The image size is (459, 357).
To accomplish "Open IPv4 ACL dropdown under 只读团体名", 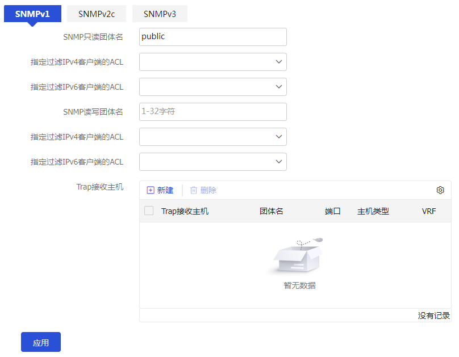I will (212, 62).
